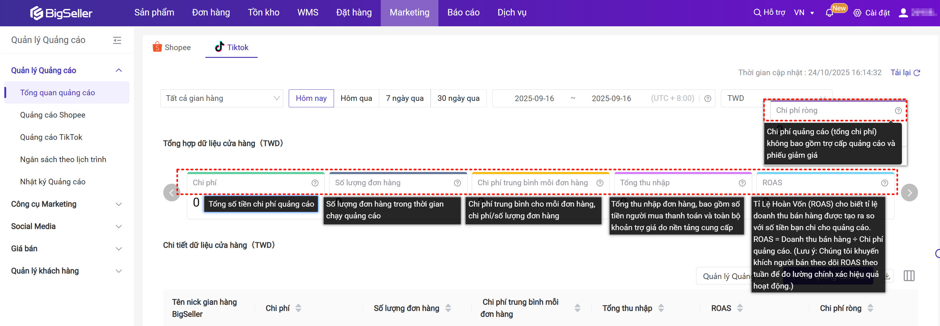Open Quảng cáo TikTok in sidebar
This screenshot has height=326, width=940.
[51, 137]
